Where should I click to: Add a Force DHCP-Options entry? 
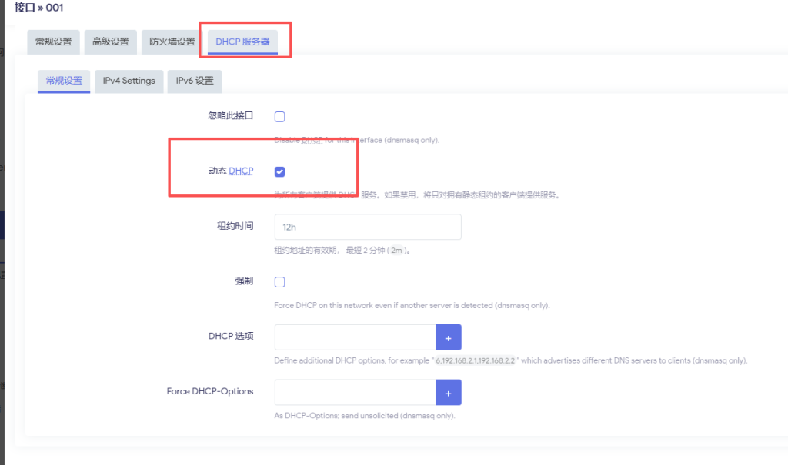(x=449, y=391)
